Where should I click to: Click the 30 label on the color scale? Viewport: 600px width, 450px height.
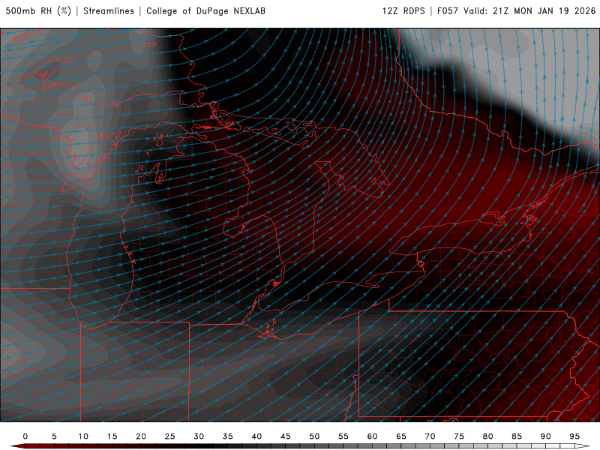pos(199,436)
